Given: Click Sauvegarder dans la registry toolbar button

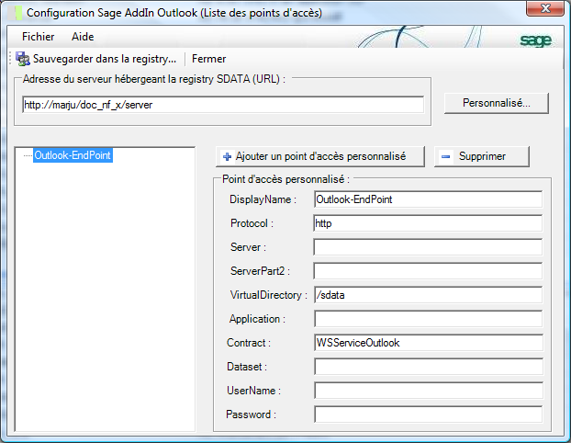Looking at the screenshot, I should [x=96, y=59].
